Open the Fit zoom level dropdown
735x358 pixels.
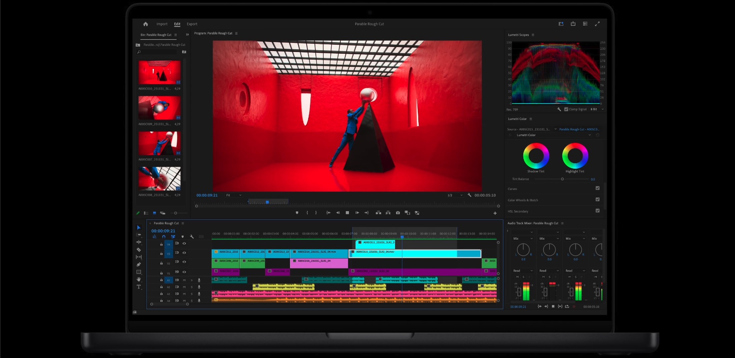[234, 195]
